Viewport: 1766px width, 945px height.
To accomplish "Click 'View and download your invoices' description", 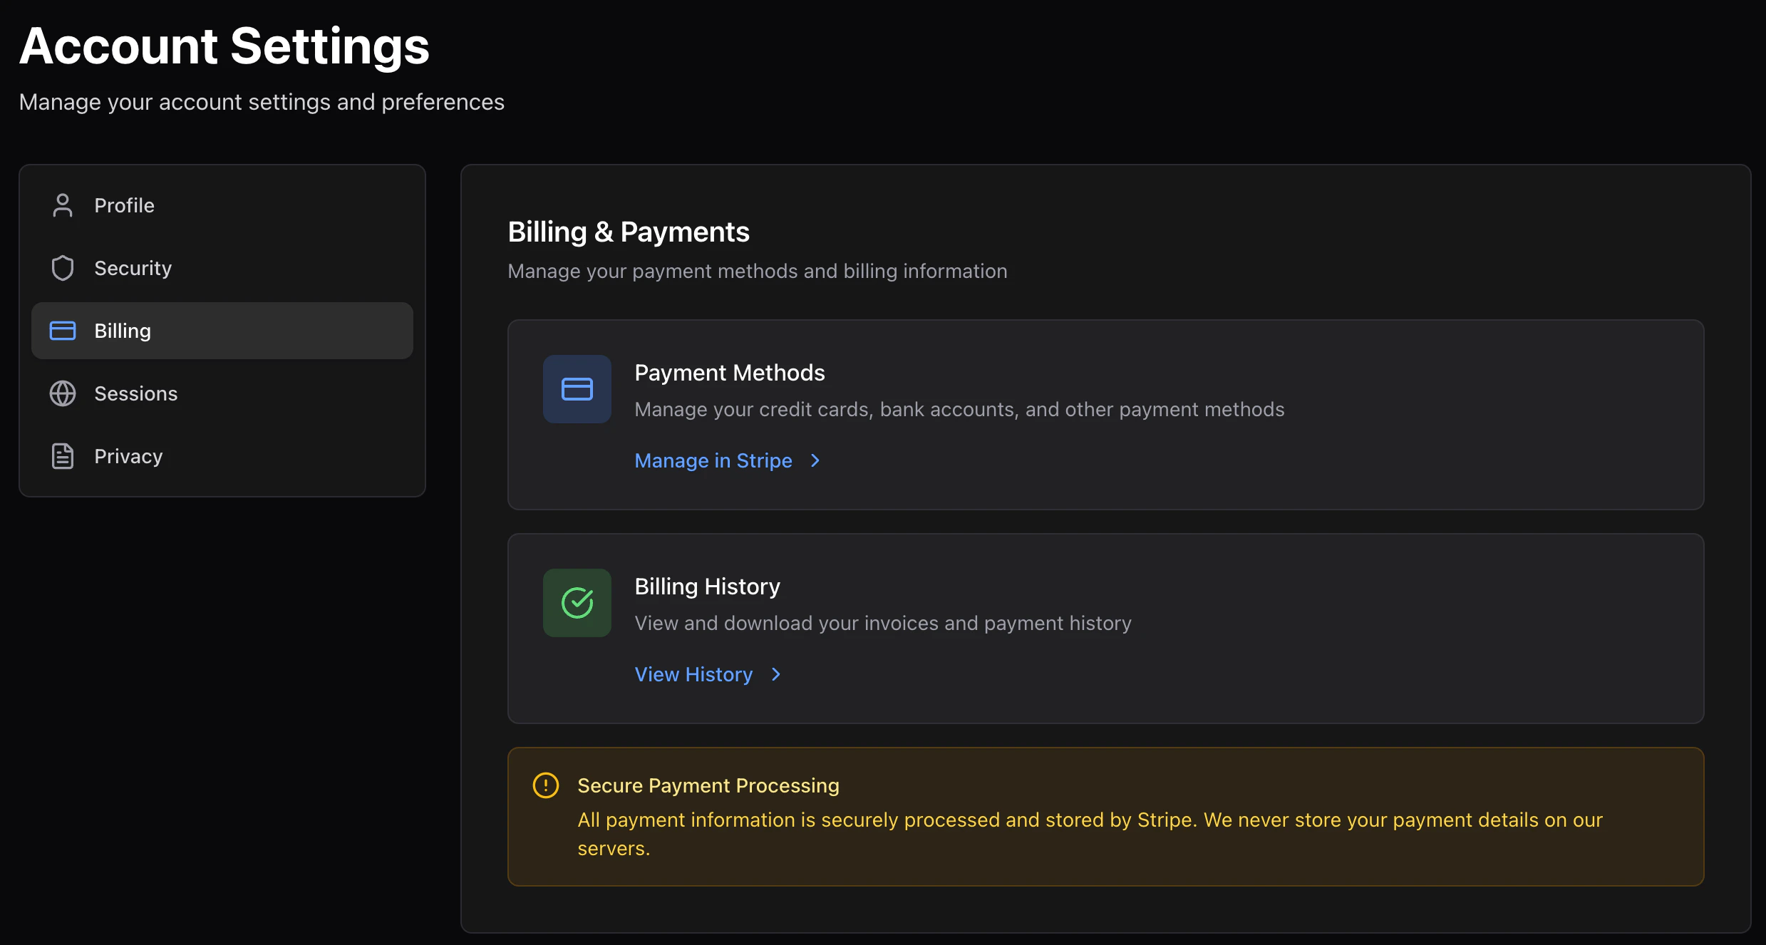I will click(883, 623).
